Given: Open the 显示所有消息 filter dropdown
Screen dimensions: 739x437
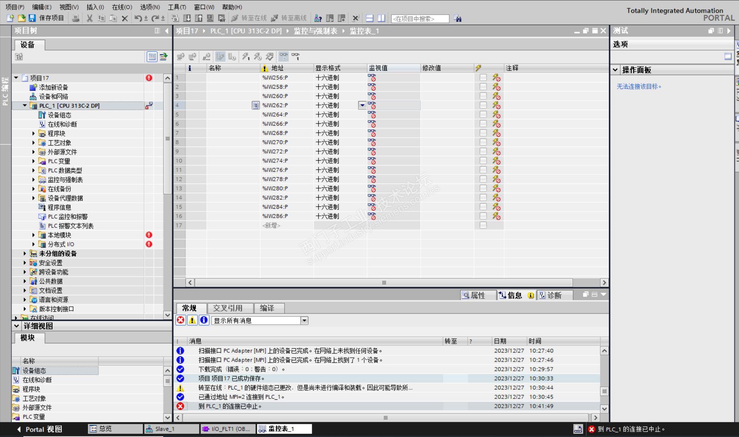Looking at the screenshot, I should pos(304,320).
